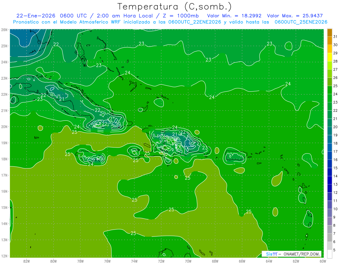Screen dimensions: 343x265
Task: Click the 24N latitude axis label
Action: click(x=4, y=62)
